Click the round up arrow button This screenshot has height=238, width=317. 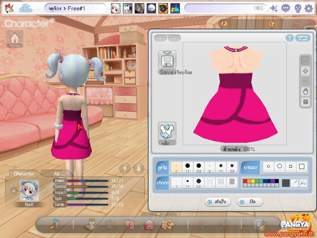click(x=125, y=168)
